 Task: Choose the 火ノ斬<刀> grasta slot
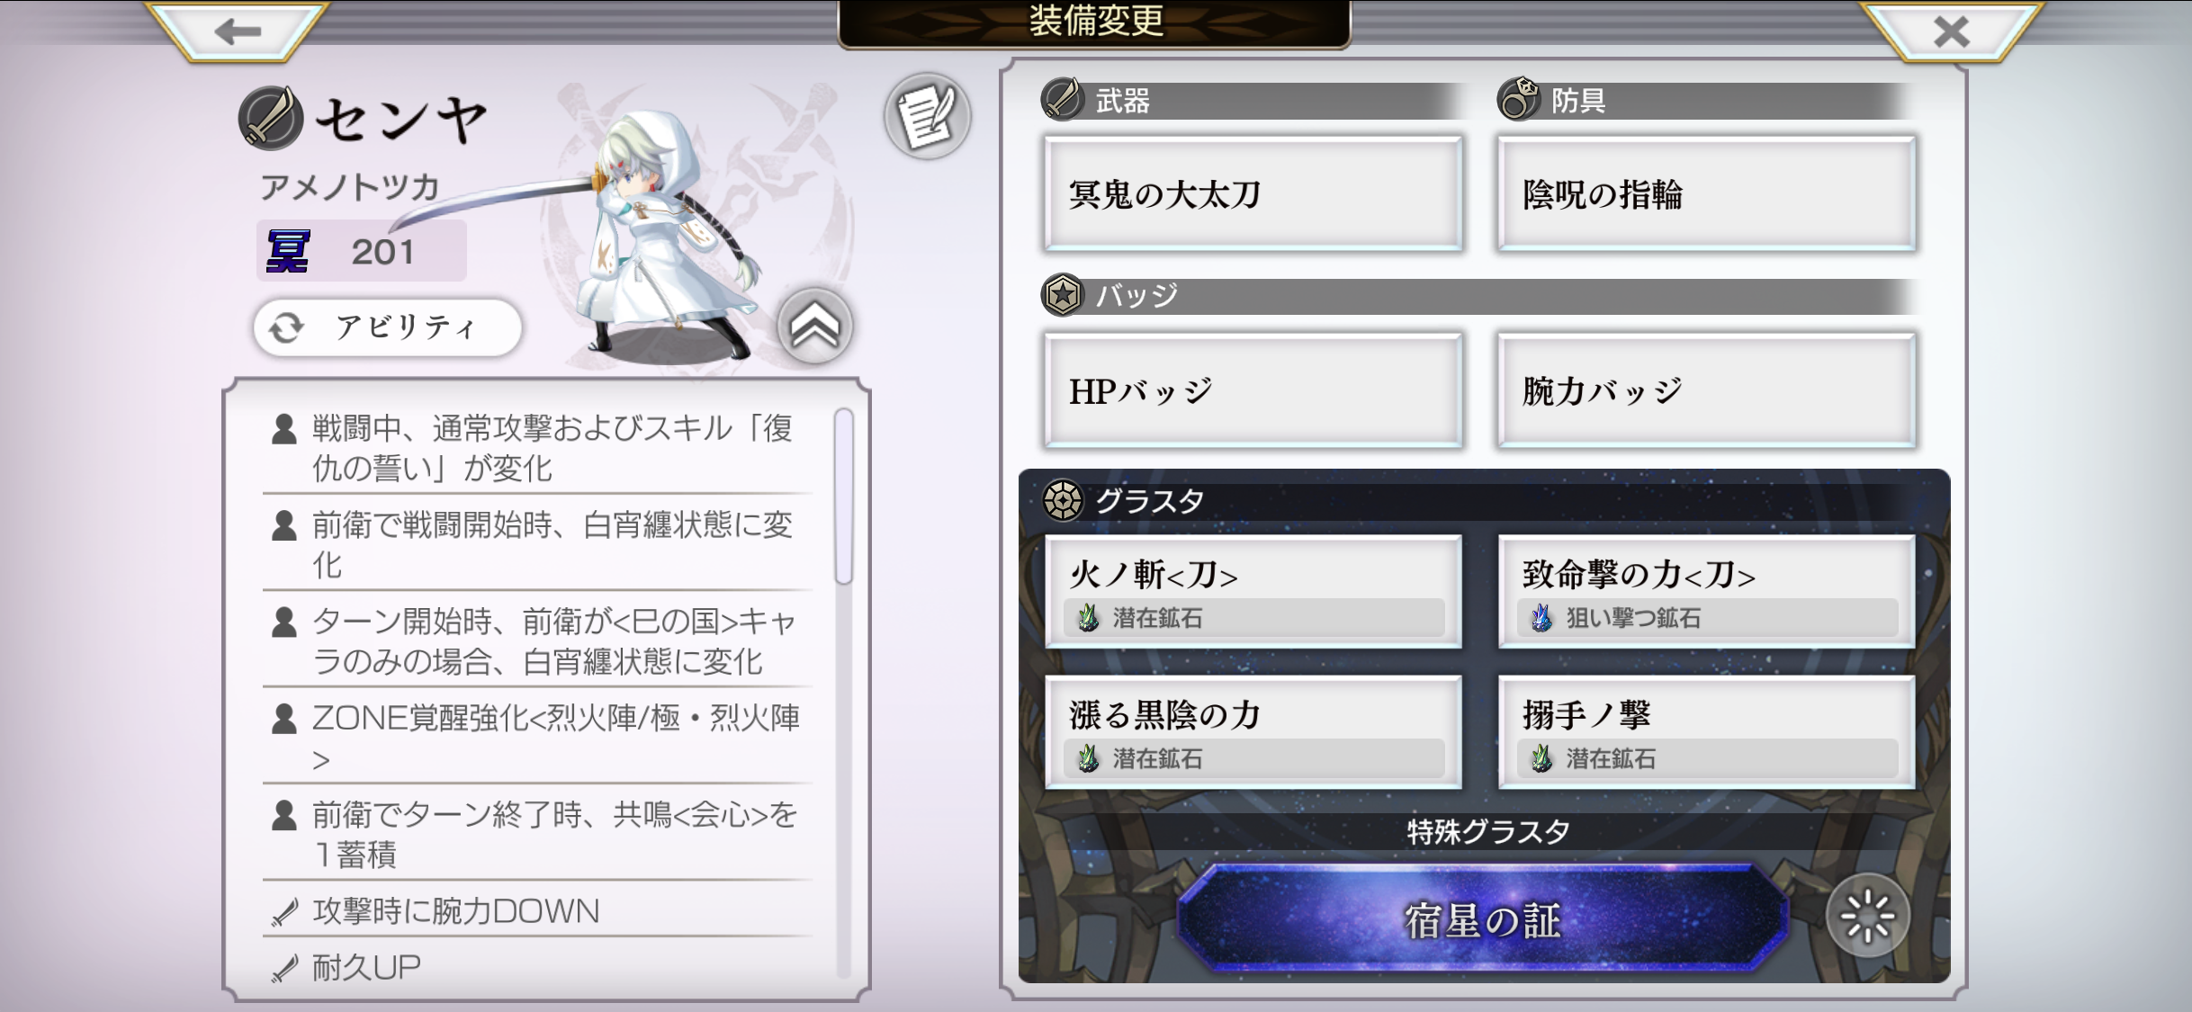[1253, 592]
